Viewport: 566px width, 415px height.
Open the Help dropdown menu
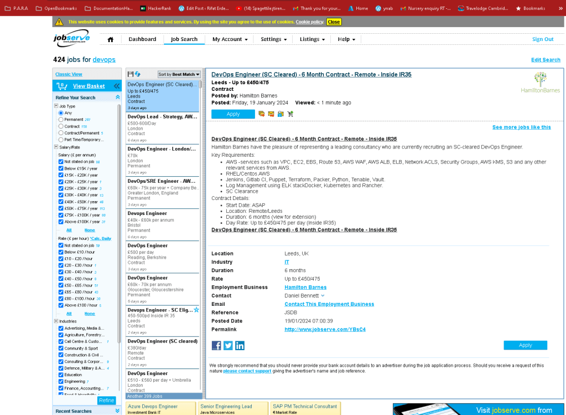[x=346, y=39]
